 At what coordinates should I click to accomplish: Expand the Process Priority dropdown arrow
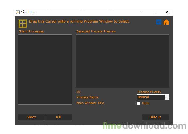pyautogui.click(x=167, y=97)
